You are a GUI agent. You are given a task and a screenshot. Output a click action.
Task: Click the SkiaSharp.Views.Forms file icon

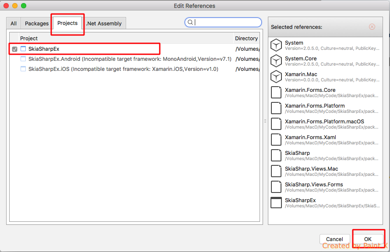276,187
